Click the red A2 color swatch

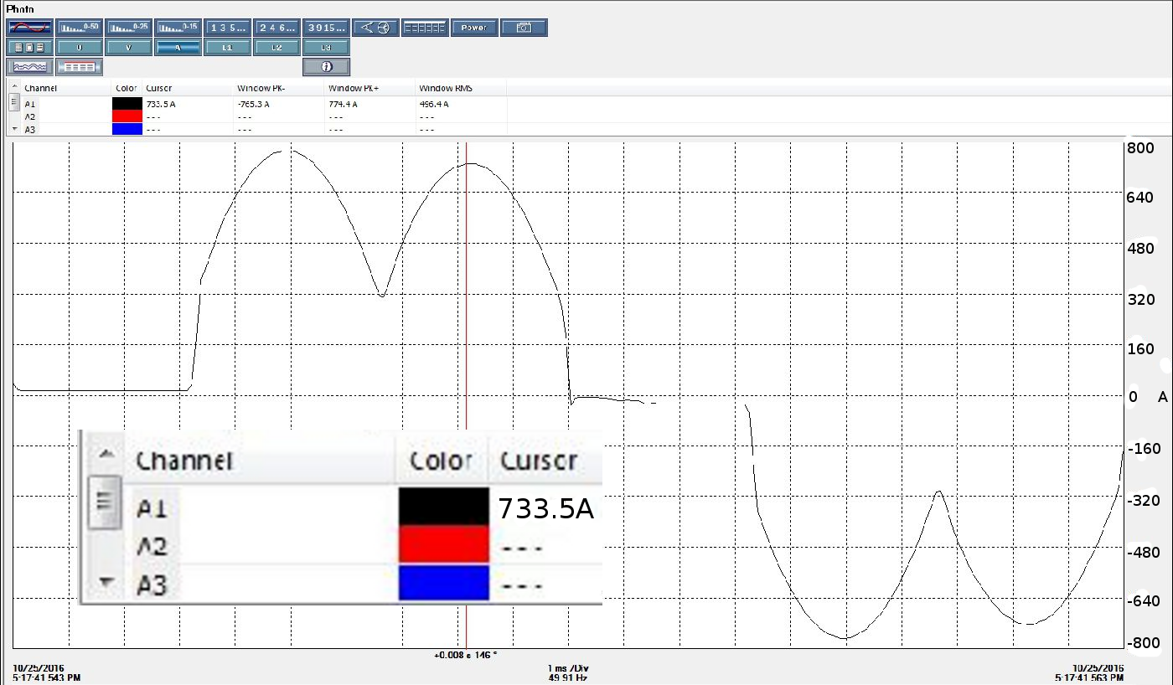(127, 116)
